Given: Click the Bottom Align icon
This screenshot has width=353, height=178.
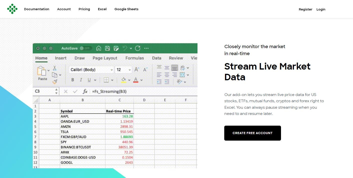Looking at the screenshot, I should pos(175,68).
